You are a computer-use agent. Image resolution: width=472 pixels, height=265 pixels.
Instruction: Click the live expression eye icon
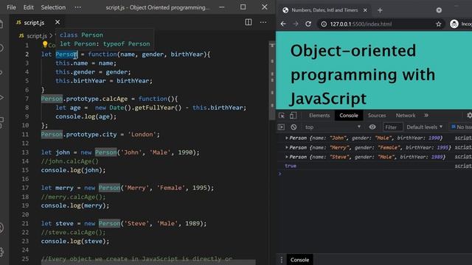pyautogui.click(x=372, y=127)
